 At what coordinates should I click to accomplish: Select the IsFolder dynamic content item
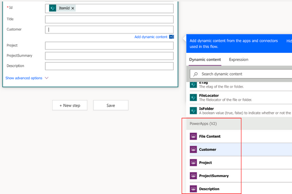241,111
